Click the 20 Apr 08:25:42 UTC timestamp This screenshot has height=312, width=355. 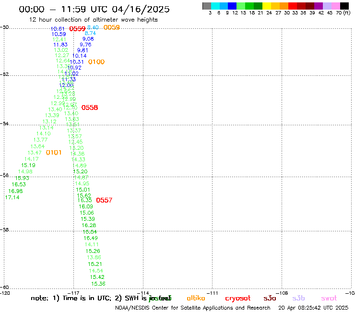coord(313,308)
